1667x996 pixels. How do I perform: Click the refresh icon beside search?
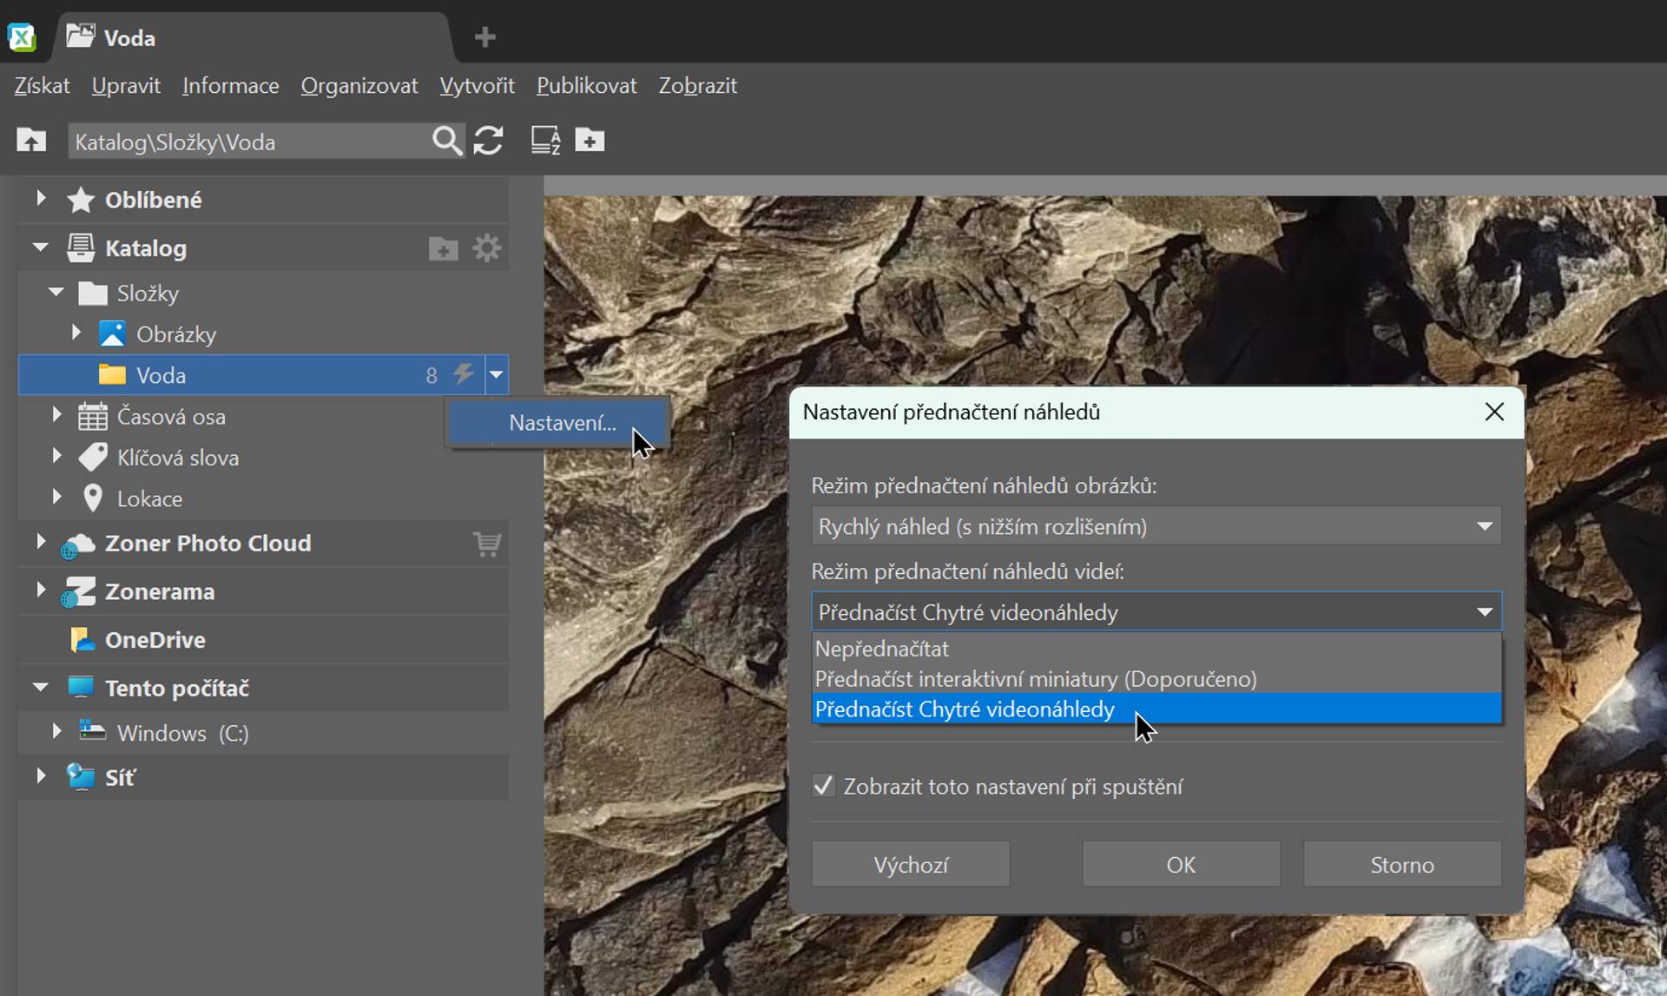pyautogui.click(x=488, y=141)
